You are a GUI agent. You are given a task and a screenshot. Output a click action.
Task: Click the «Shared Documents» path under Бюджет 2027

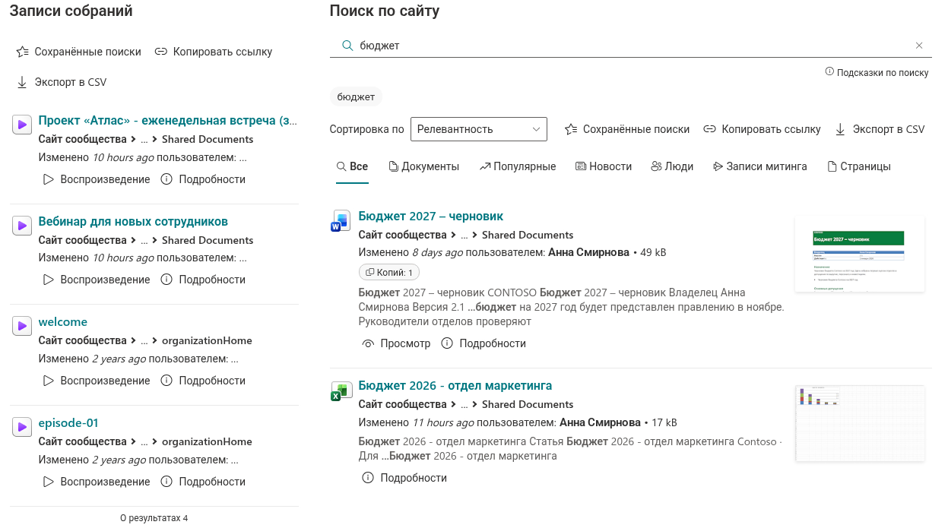point(528,236)
